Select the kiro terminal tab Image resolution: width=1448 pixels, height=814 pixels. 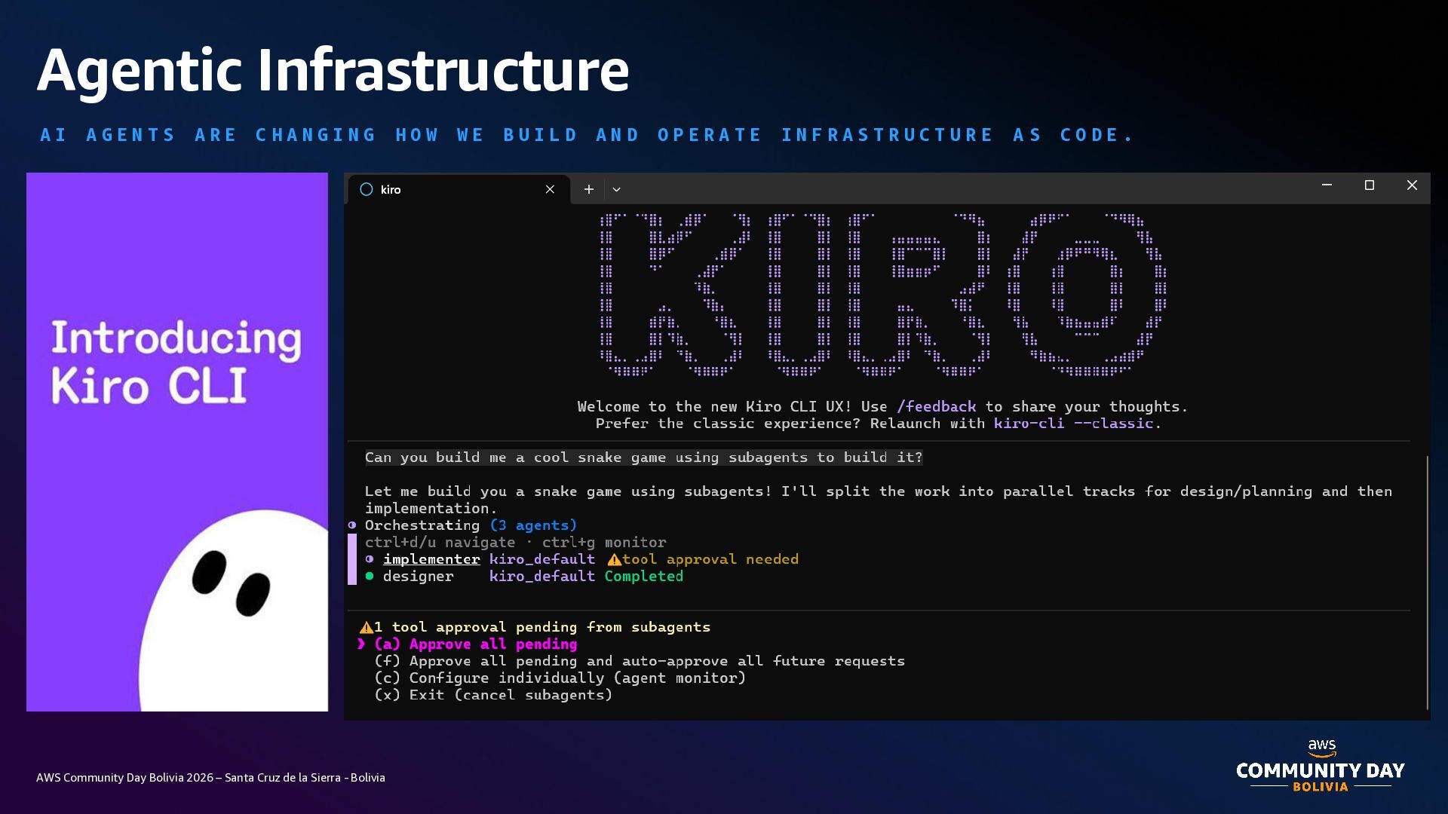[458, 189]
